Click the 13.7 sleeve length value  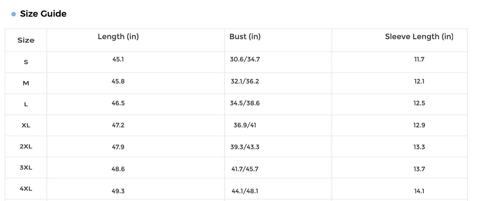click(x=419, y=169)
